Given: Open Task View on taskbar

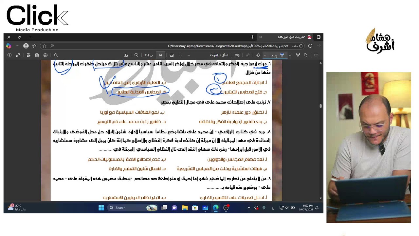Looking at the screenshot, I should tap(164, 207).
